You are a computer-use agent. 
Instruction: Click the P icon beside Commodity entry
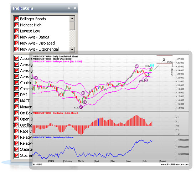[x=16, y=89]
